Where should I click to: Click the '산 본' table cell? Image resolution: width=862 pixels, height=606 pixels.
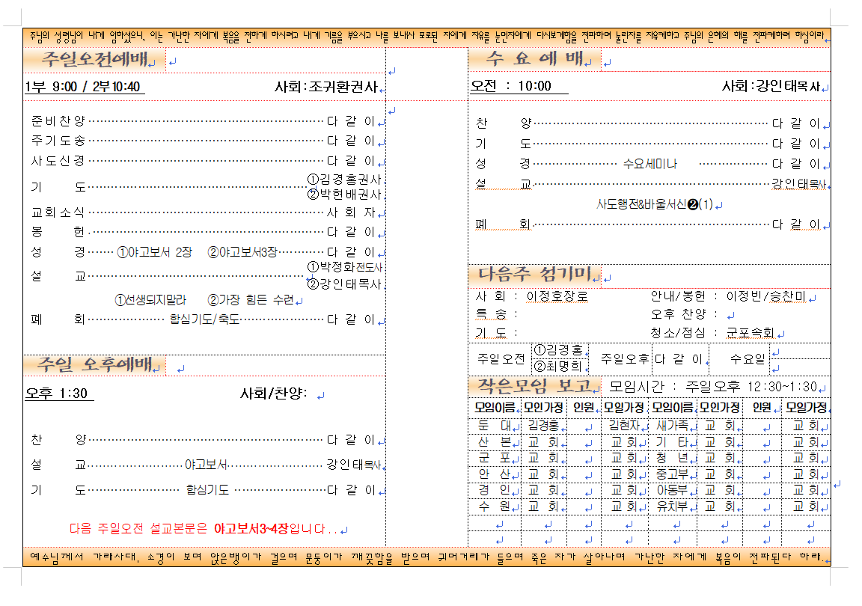[494, 441]
